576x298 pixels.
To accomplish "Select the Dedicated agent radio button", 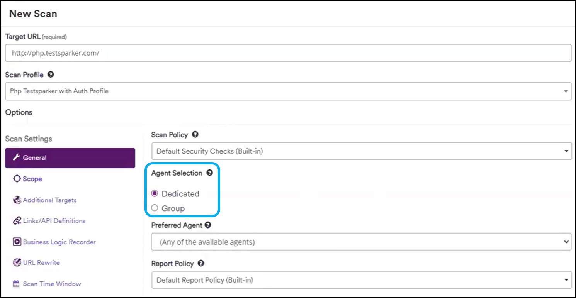I will click(x=155, y=194).
